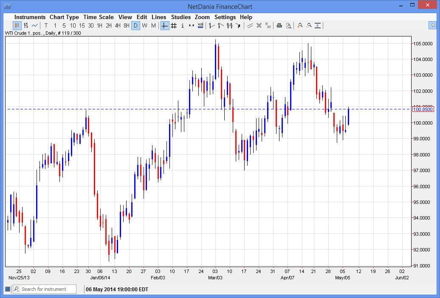Select the delete all objects icon
Image resolution: width=440 pixels, height=298 pixels.
[x=268, y=25]
